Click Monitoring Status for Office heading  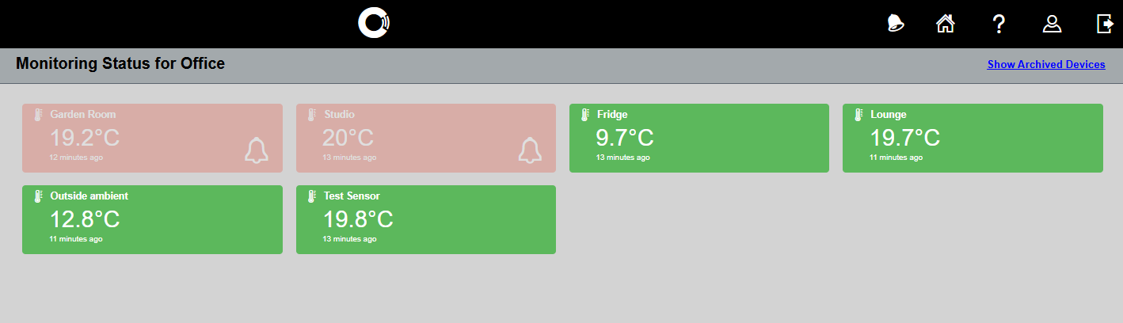click(x=120, y=64)
